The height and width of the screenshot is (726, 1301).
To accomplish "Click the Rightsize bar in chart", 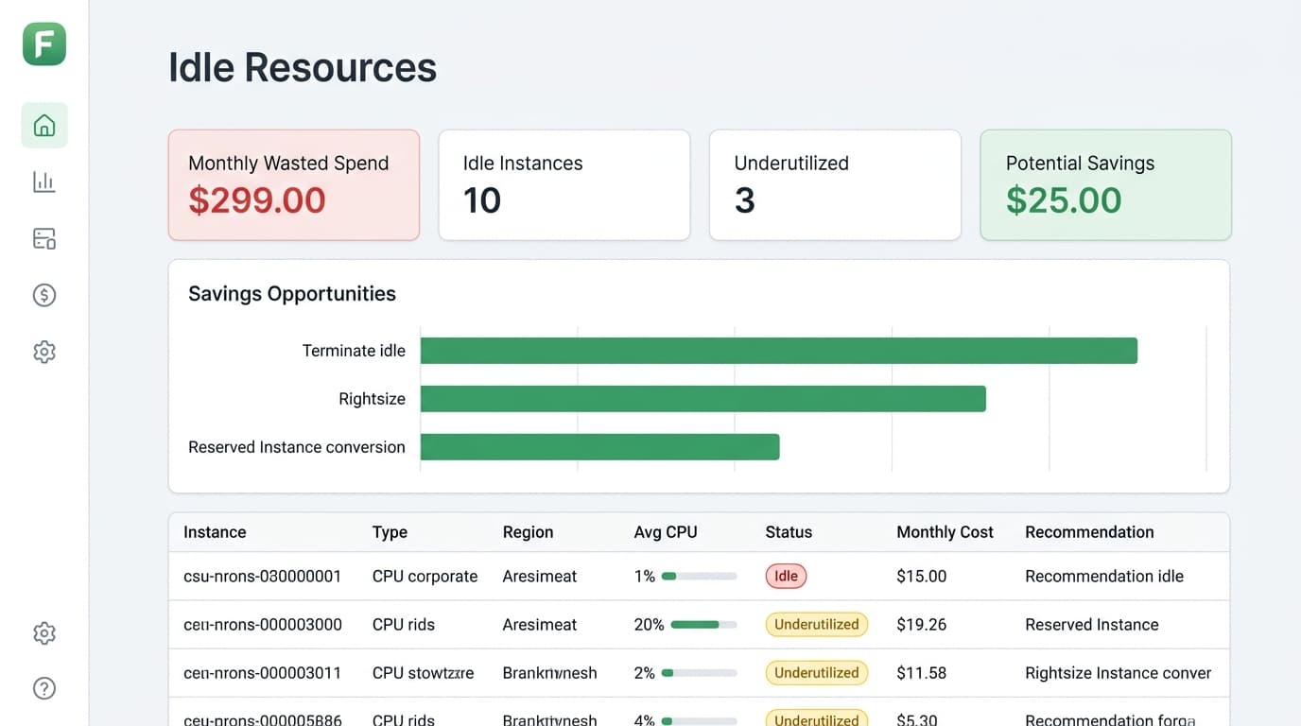I will (703, 399).
